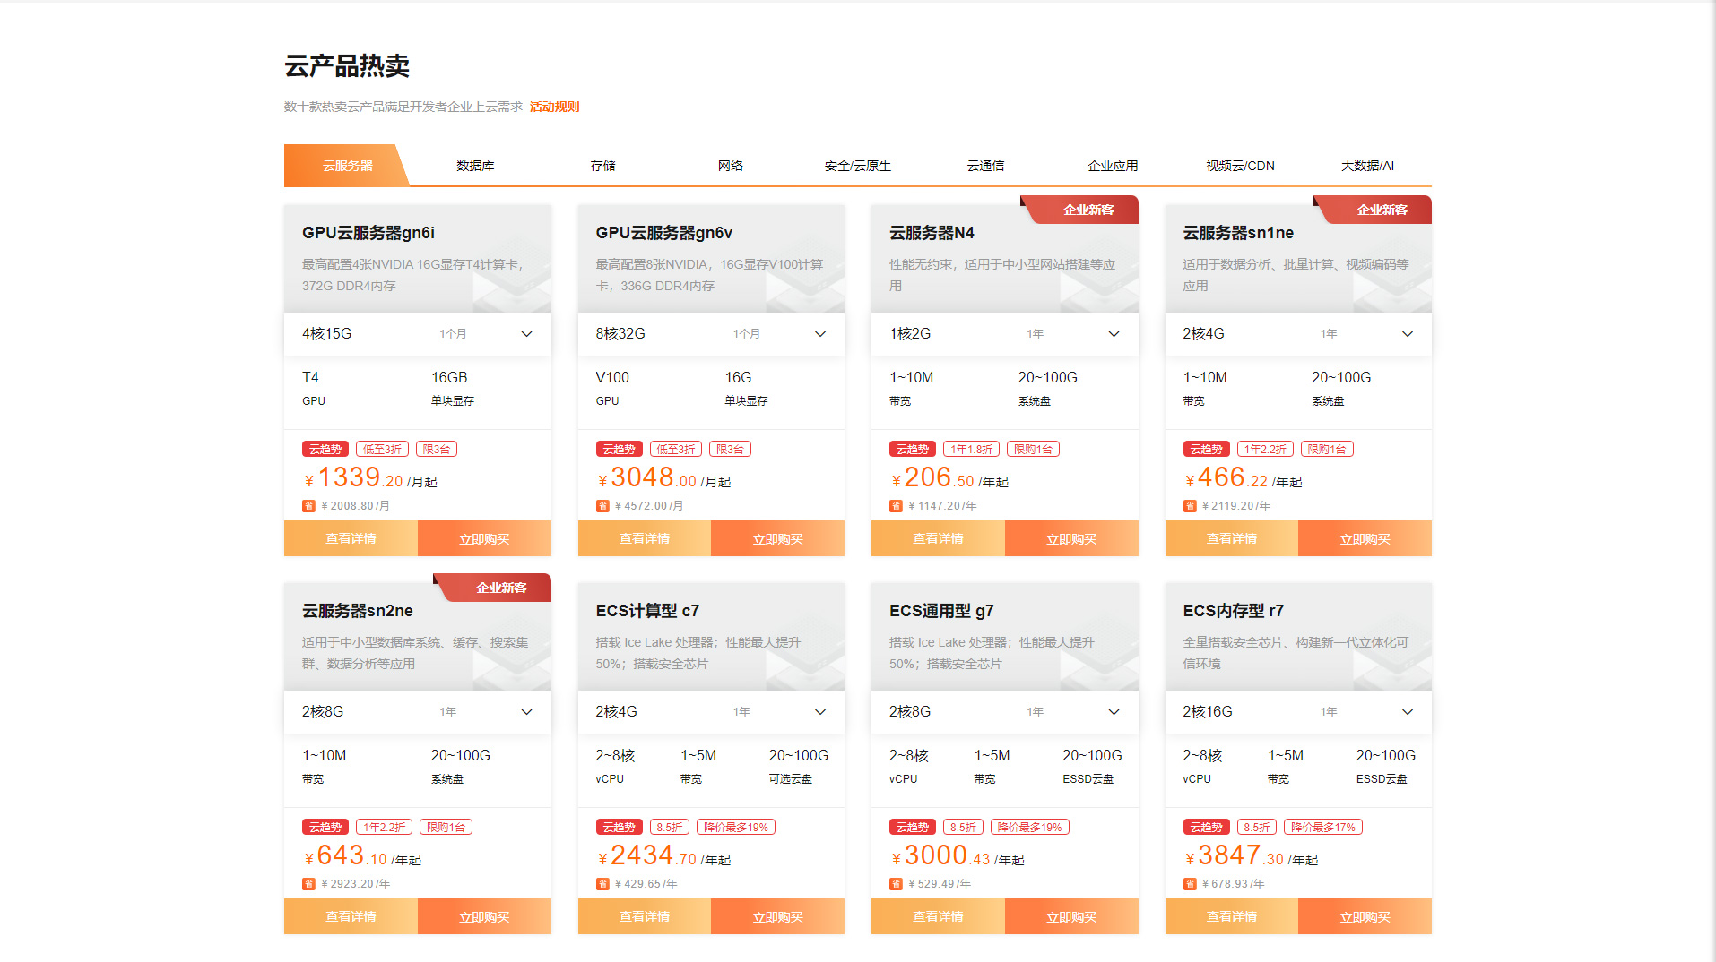The height and width of the screenshot is (962, 1716).
Task: Buy ECS计算型 c7 now
Action: pos(778,916)
